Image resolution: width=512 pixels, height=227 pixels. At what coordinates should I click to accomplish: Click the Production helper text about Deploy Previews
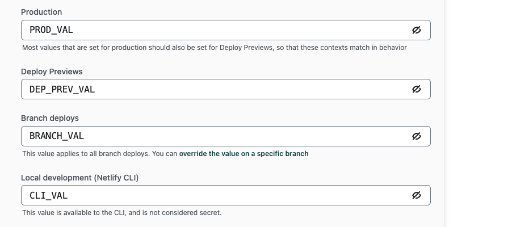[x=214, y=48]
